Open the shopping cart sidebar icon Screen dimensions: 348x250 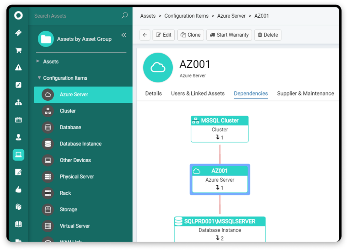[18, 50]
